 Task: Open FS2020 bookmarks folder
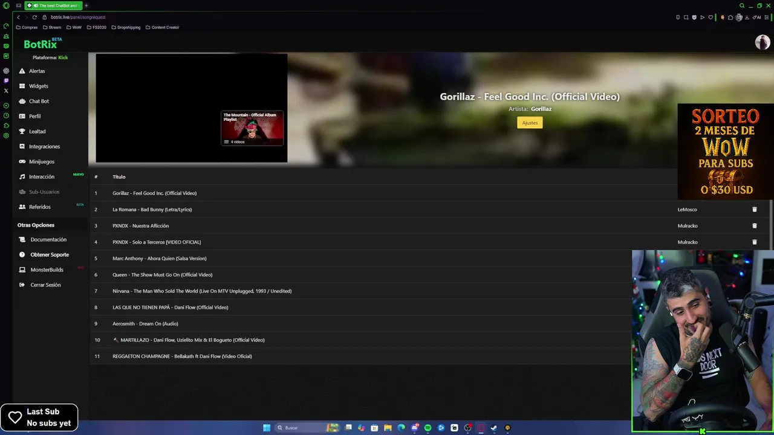[x=97, y=27]
